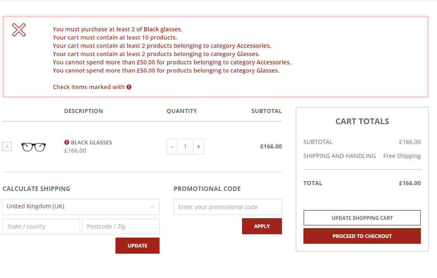Decrease quantity with the minus button
Viewport: 437px width, 278px height.
click(172, 146)
